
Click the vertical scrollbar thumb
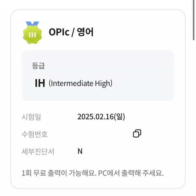[193, 20]
